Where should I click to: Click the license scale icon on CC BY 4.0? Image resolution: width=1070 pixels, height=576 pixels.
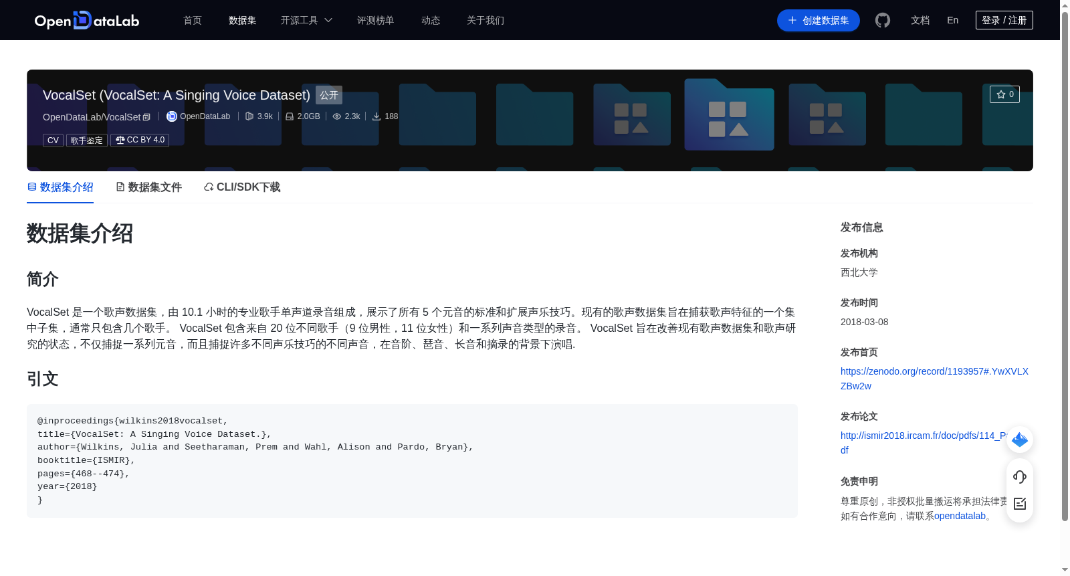(120, 140)
